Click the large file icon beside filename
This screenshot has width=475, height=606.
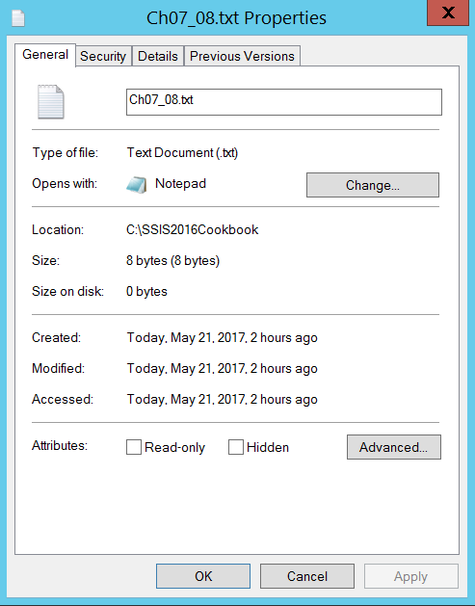pos(51,102)
